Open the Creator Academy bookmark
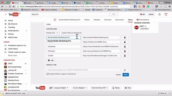Image resolution: width=172 pixels, height=96 pixels. pos(51,10)
